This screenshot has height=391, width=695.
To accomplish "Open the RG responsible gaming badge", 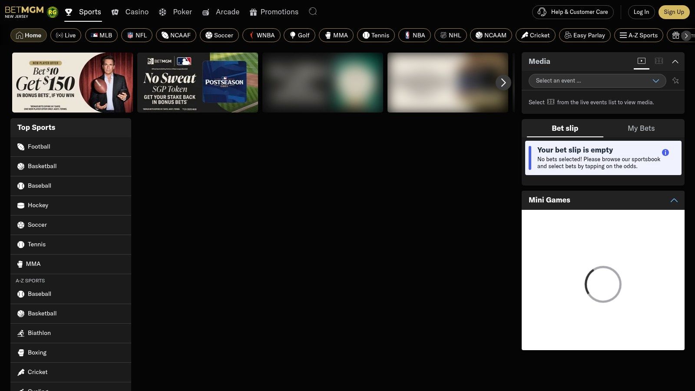I will coord(53,12).
